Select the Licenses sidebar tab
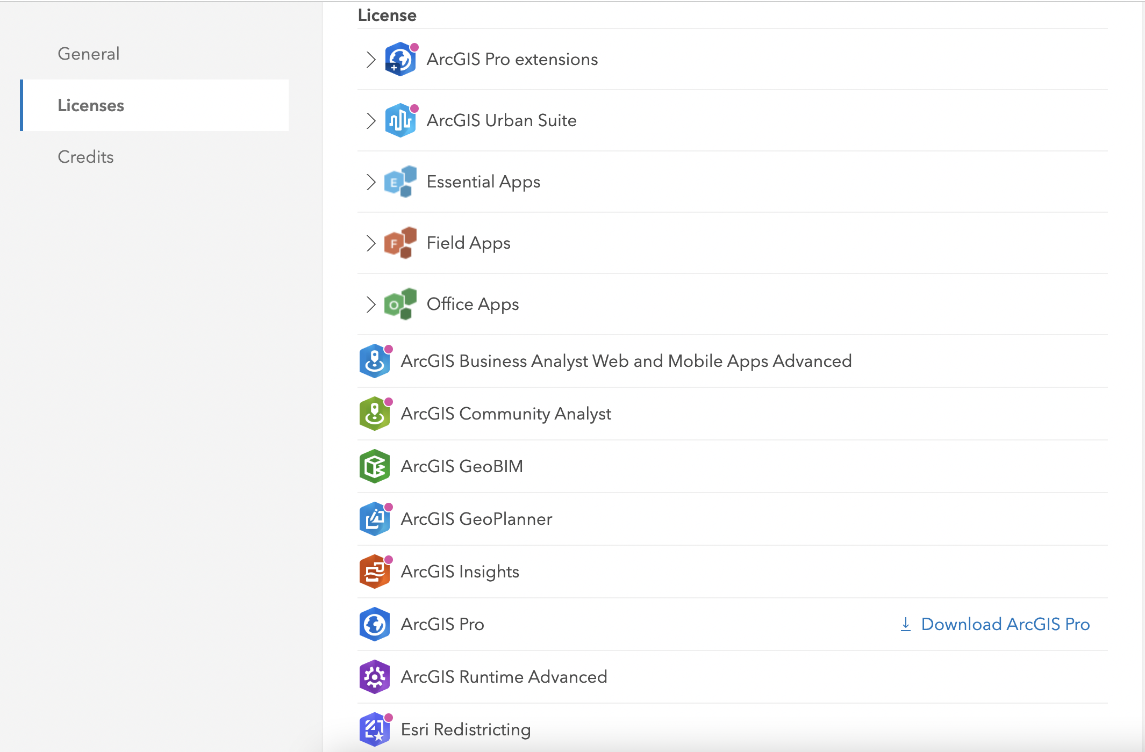The height and width of the screenshot is (752, 1145). click(154, 105)
